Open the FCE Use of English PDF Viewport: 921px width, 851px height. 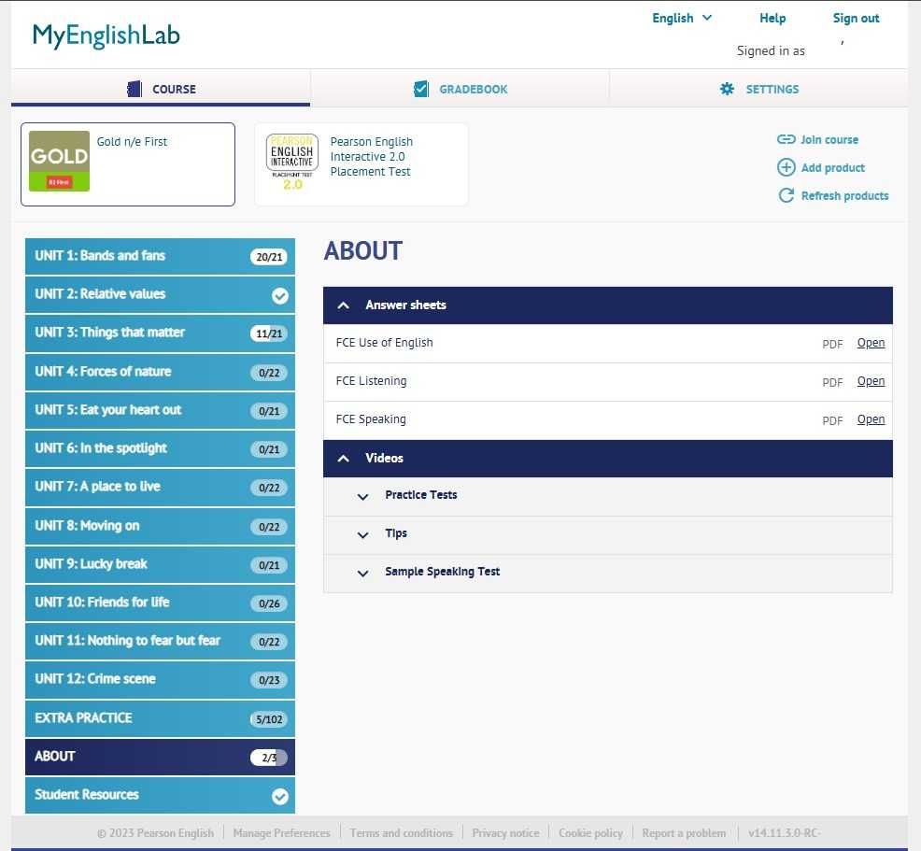[x=871, y=343]
